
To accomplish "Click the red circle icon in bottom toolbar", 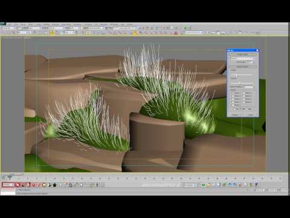I will pyautogui.click(x=18, y=185).
